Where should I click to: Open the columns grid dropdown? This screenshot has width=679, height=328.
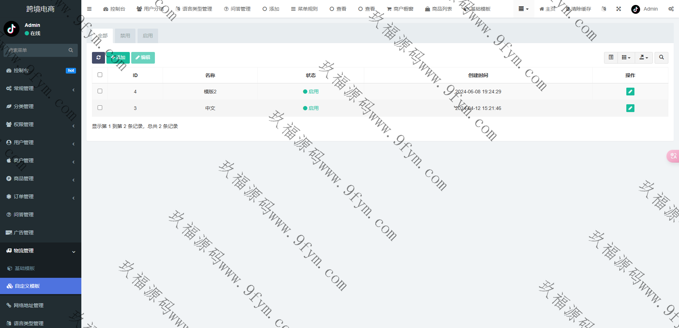click(x=626, y=58)
